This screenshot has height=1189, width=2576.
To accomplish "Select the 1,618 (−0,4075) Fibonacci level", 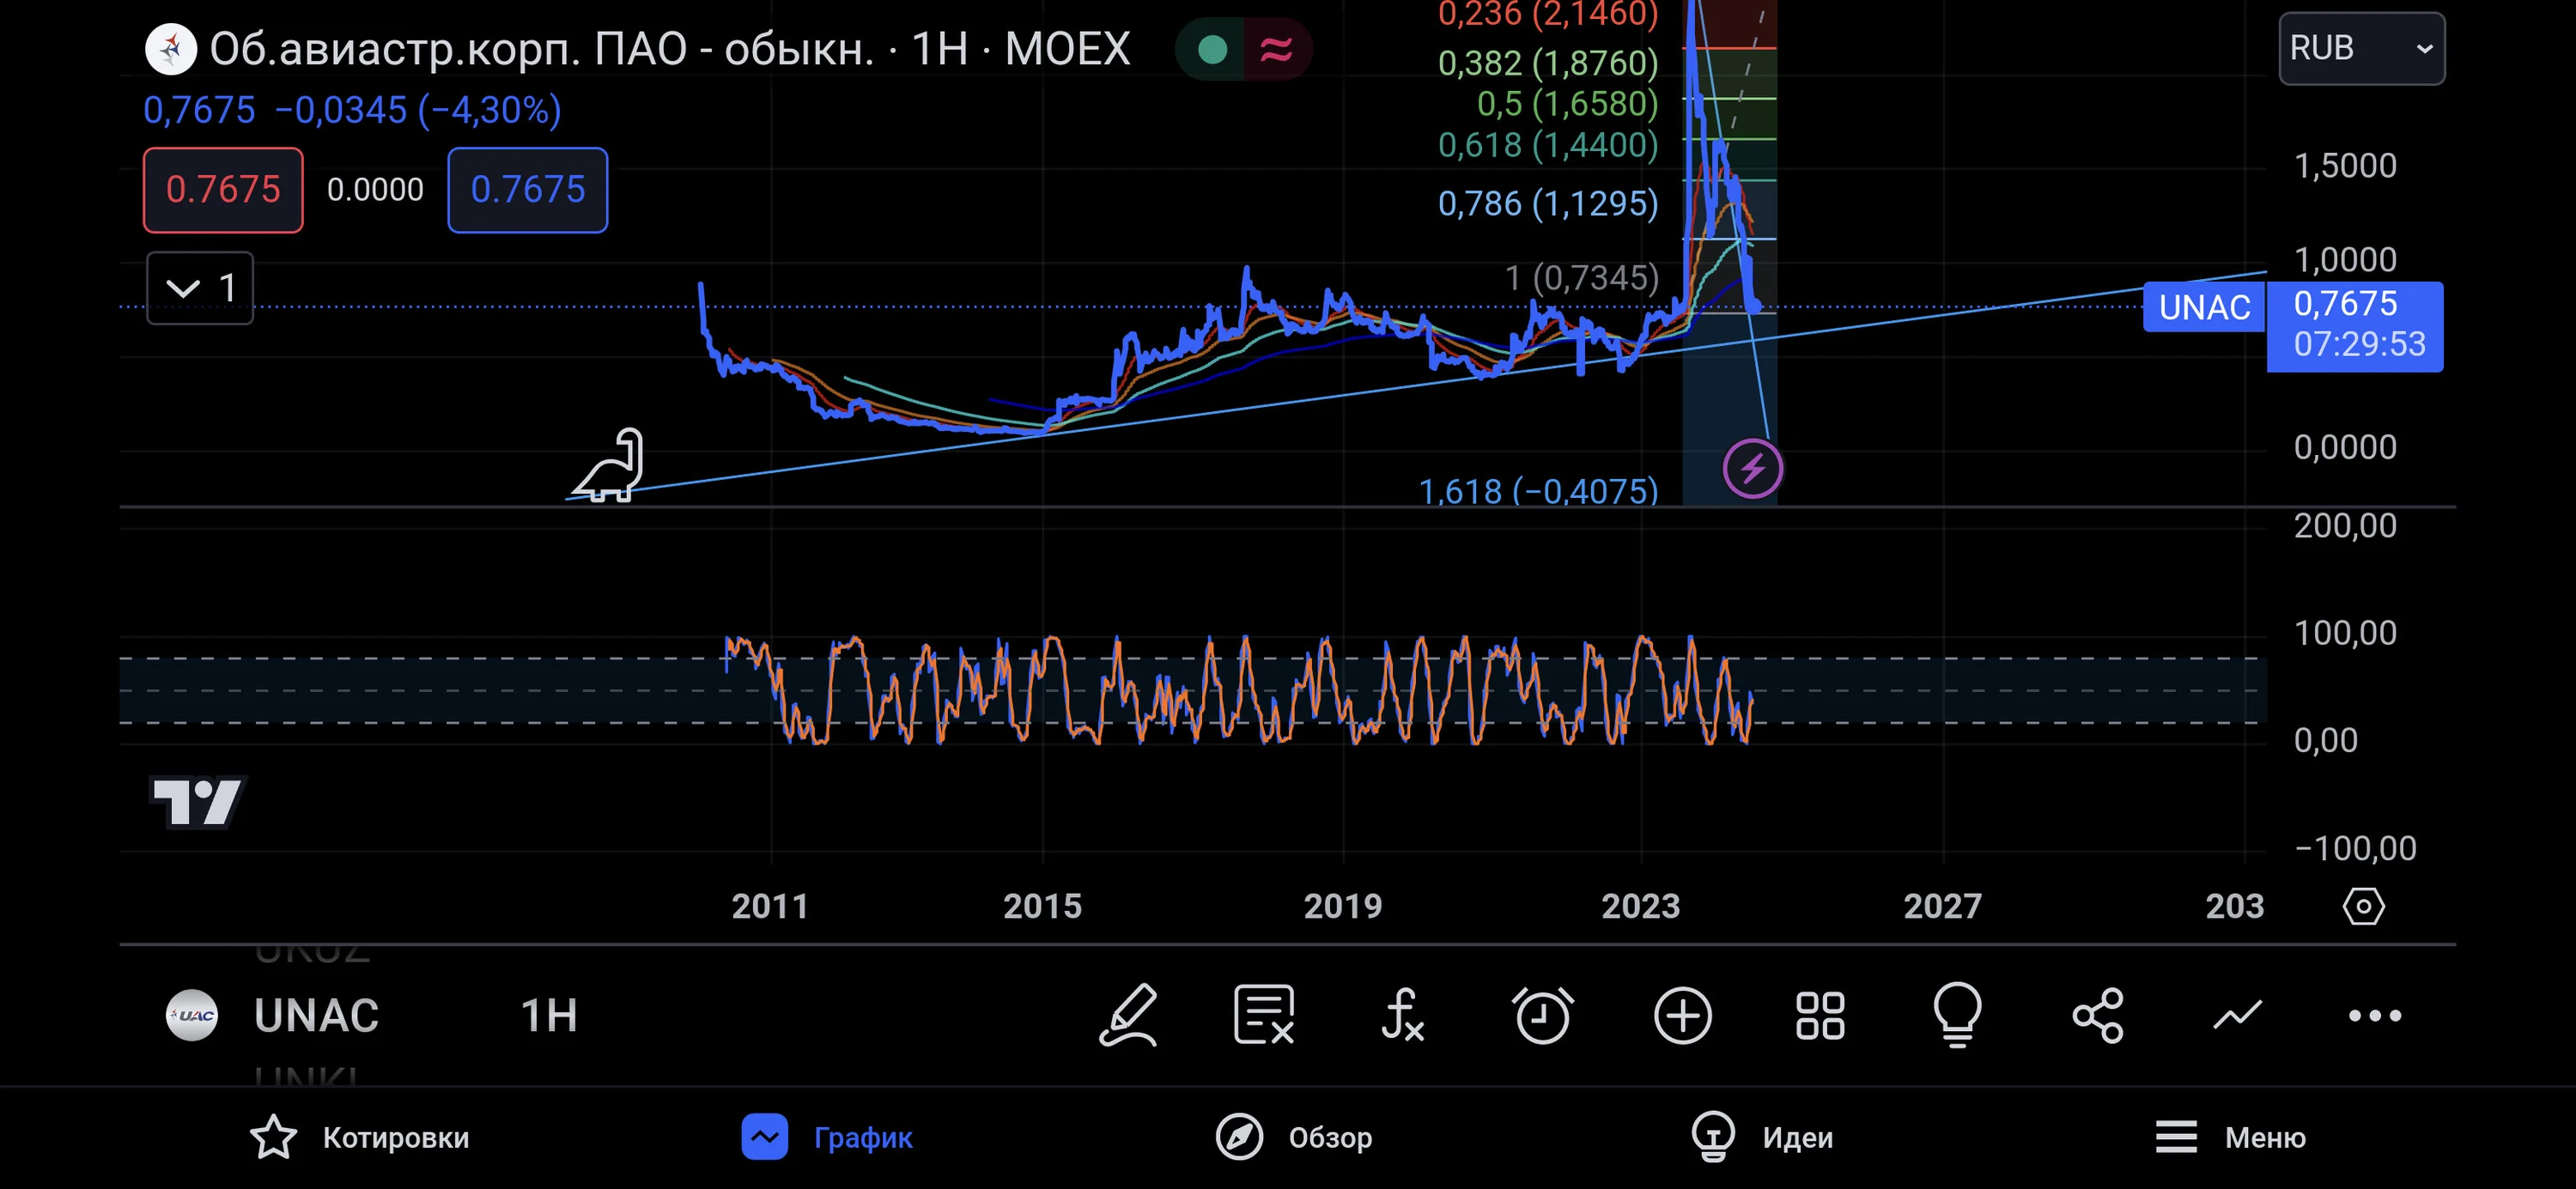I will 1538,491.
